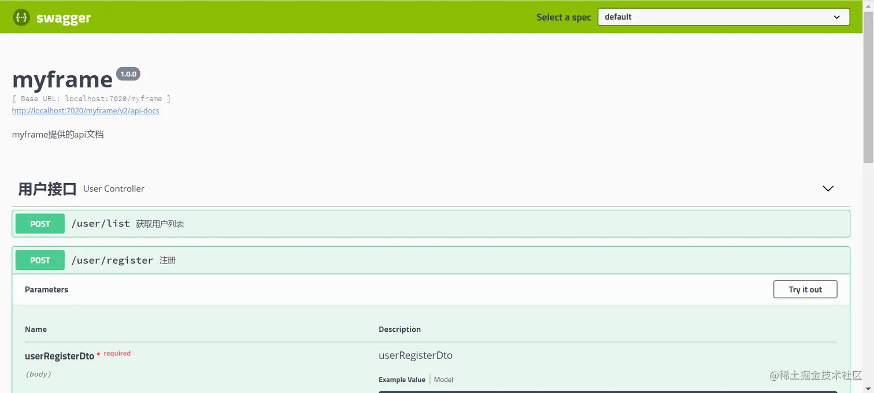Click the Description column header
This screenshot has height=393, width=874.
(399, 329)
